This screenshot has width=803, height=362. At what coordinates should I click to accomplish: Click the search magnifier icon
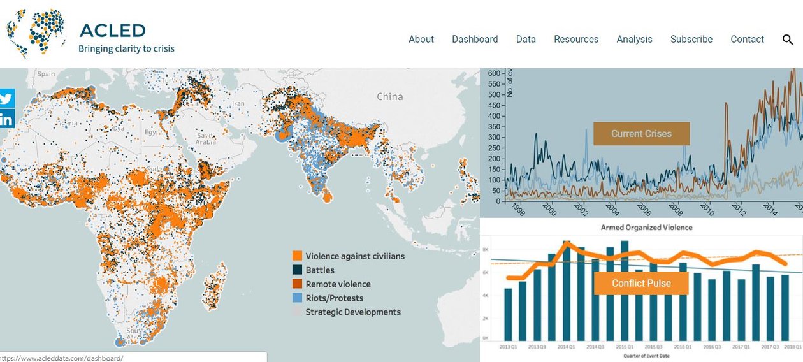(x=788, y=40)
